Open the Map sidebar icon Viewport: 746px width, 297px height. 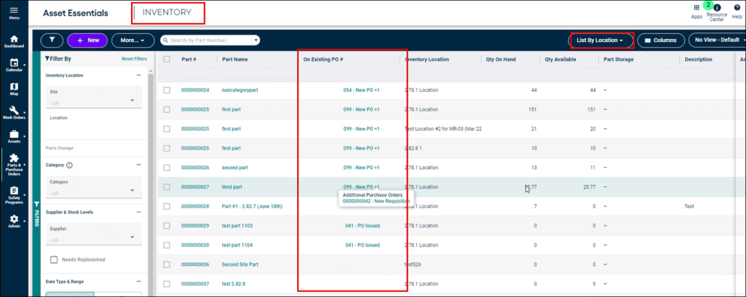coord(14,86)
